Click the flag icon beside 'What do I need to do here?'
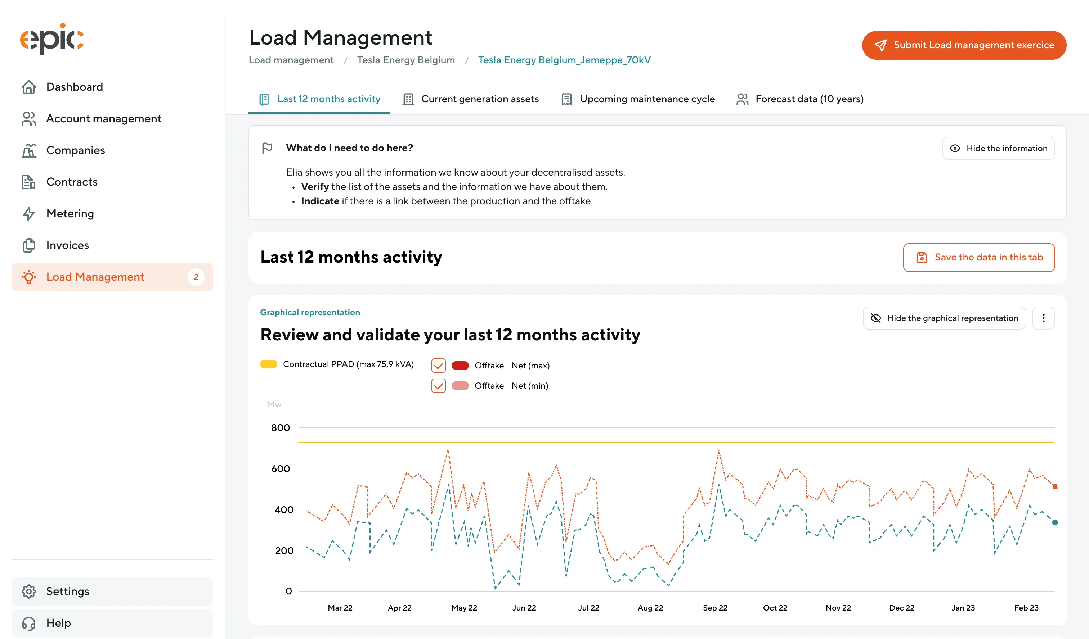Viewport: 1089px width, 639px height. click(x=267, y=148)
